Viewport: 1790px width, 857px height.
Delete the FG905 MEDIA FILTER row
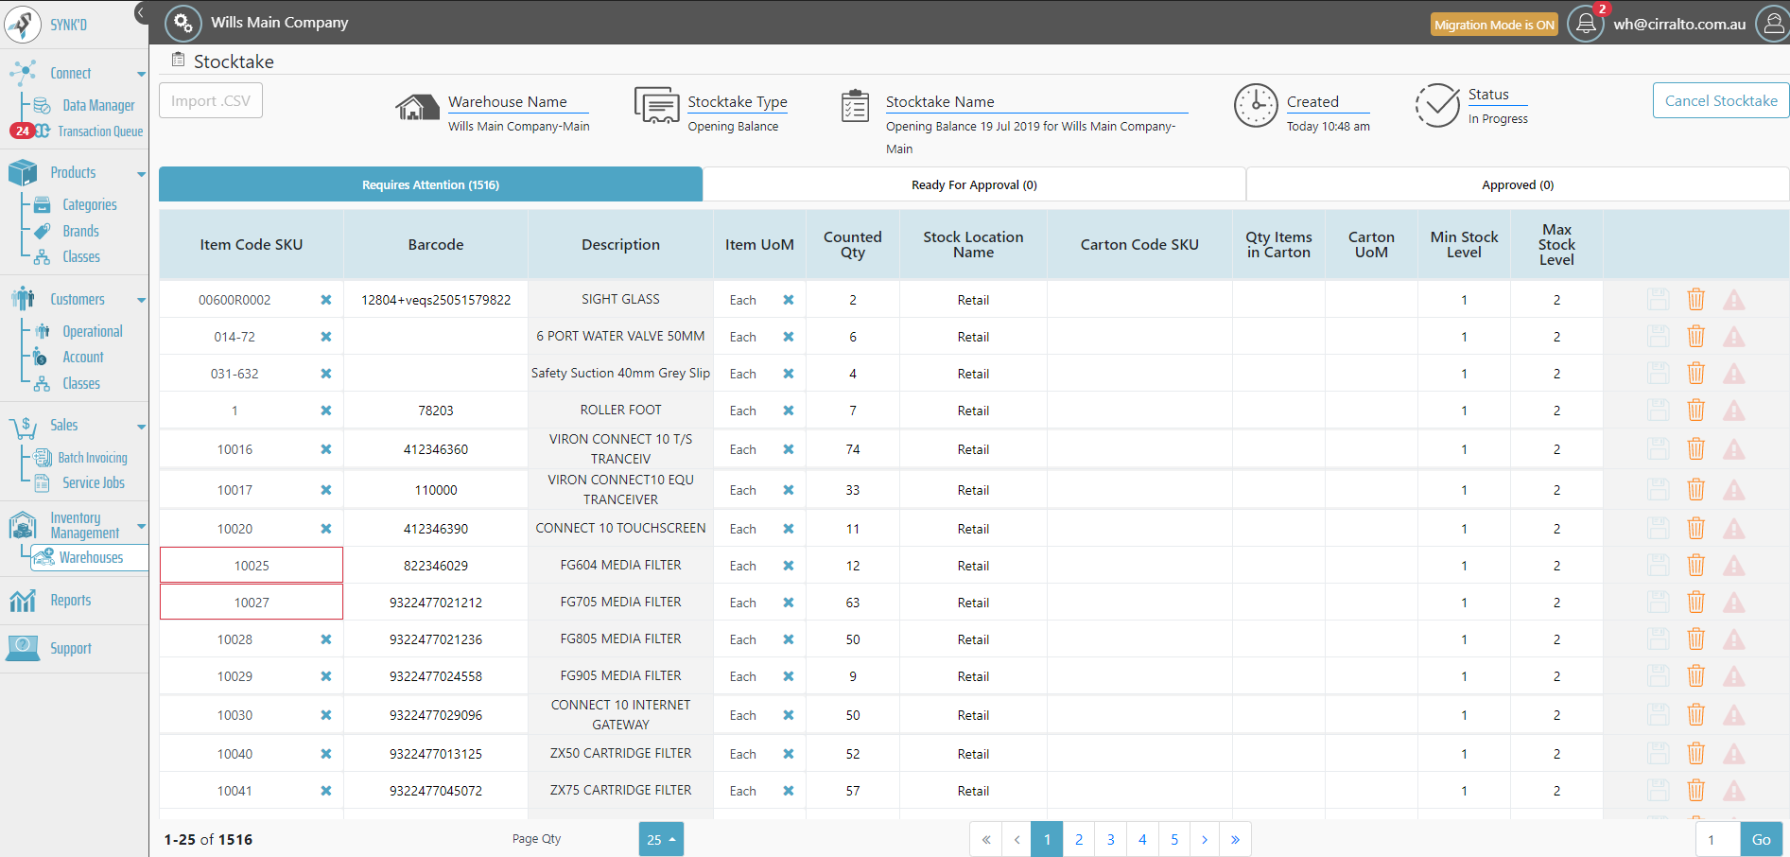1695,676
